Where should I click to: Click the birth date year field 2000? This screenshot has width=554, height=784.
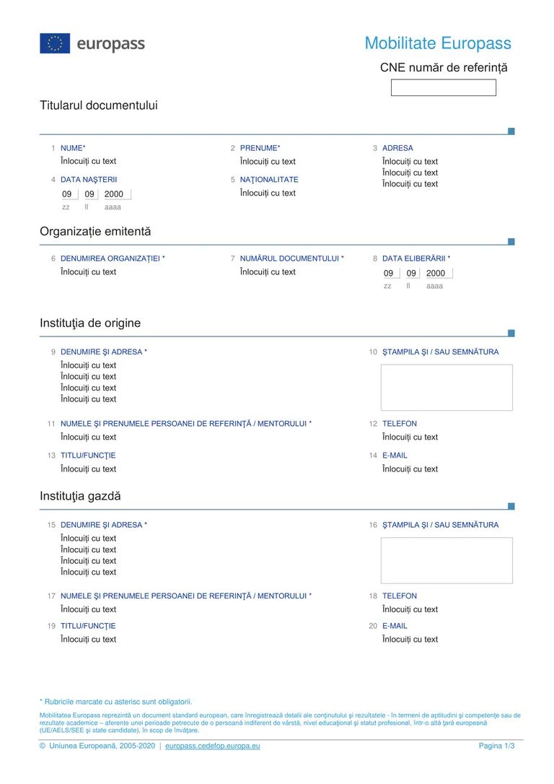tap(117, 194)
